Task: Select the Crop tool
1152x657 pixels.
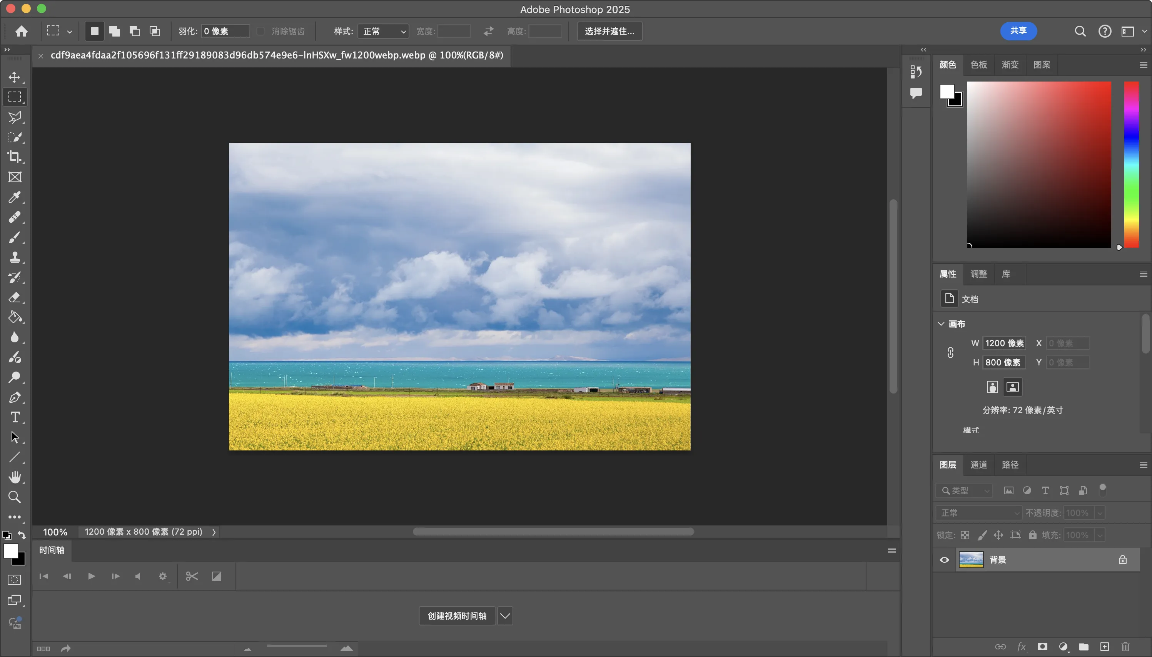Action: tap(15, 157)
